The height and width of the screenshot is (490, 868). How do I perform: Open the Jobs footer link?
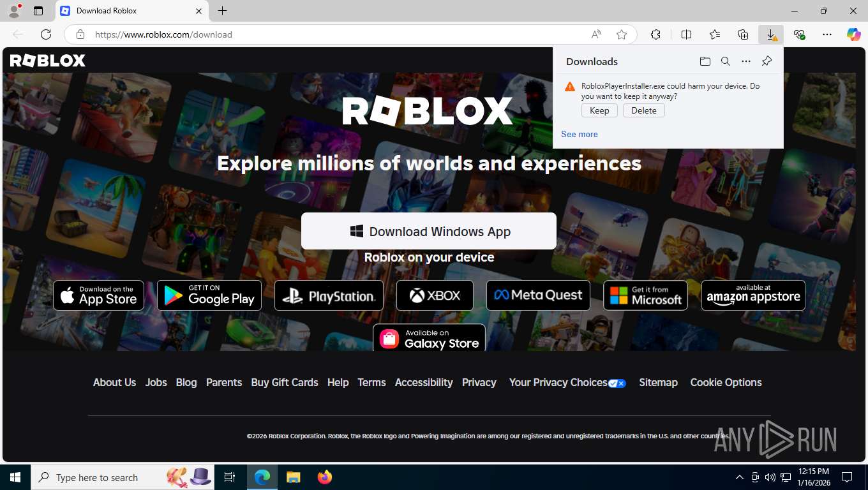pos(156,382)
